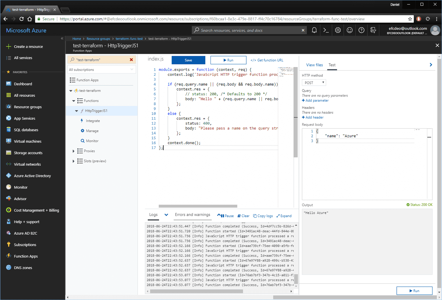Clear the test-terraform search filter
Viewport: 442px width, 300px height.
(131, 60)
